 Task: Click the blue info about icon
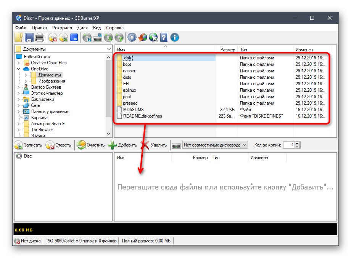(175, 37)
